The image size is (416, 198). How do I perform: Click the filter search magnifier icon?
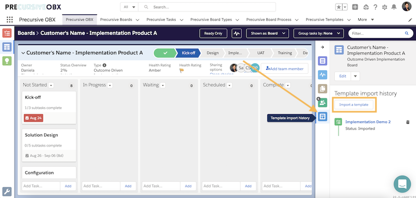tap(407, 33)
